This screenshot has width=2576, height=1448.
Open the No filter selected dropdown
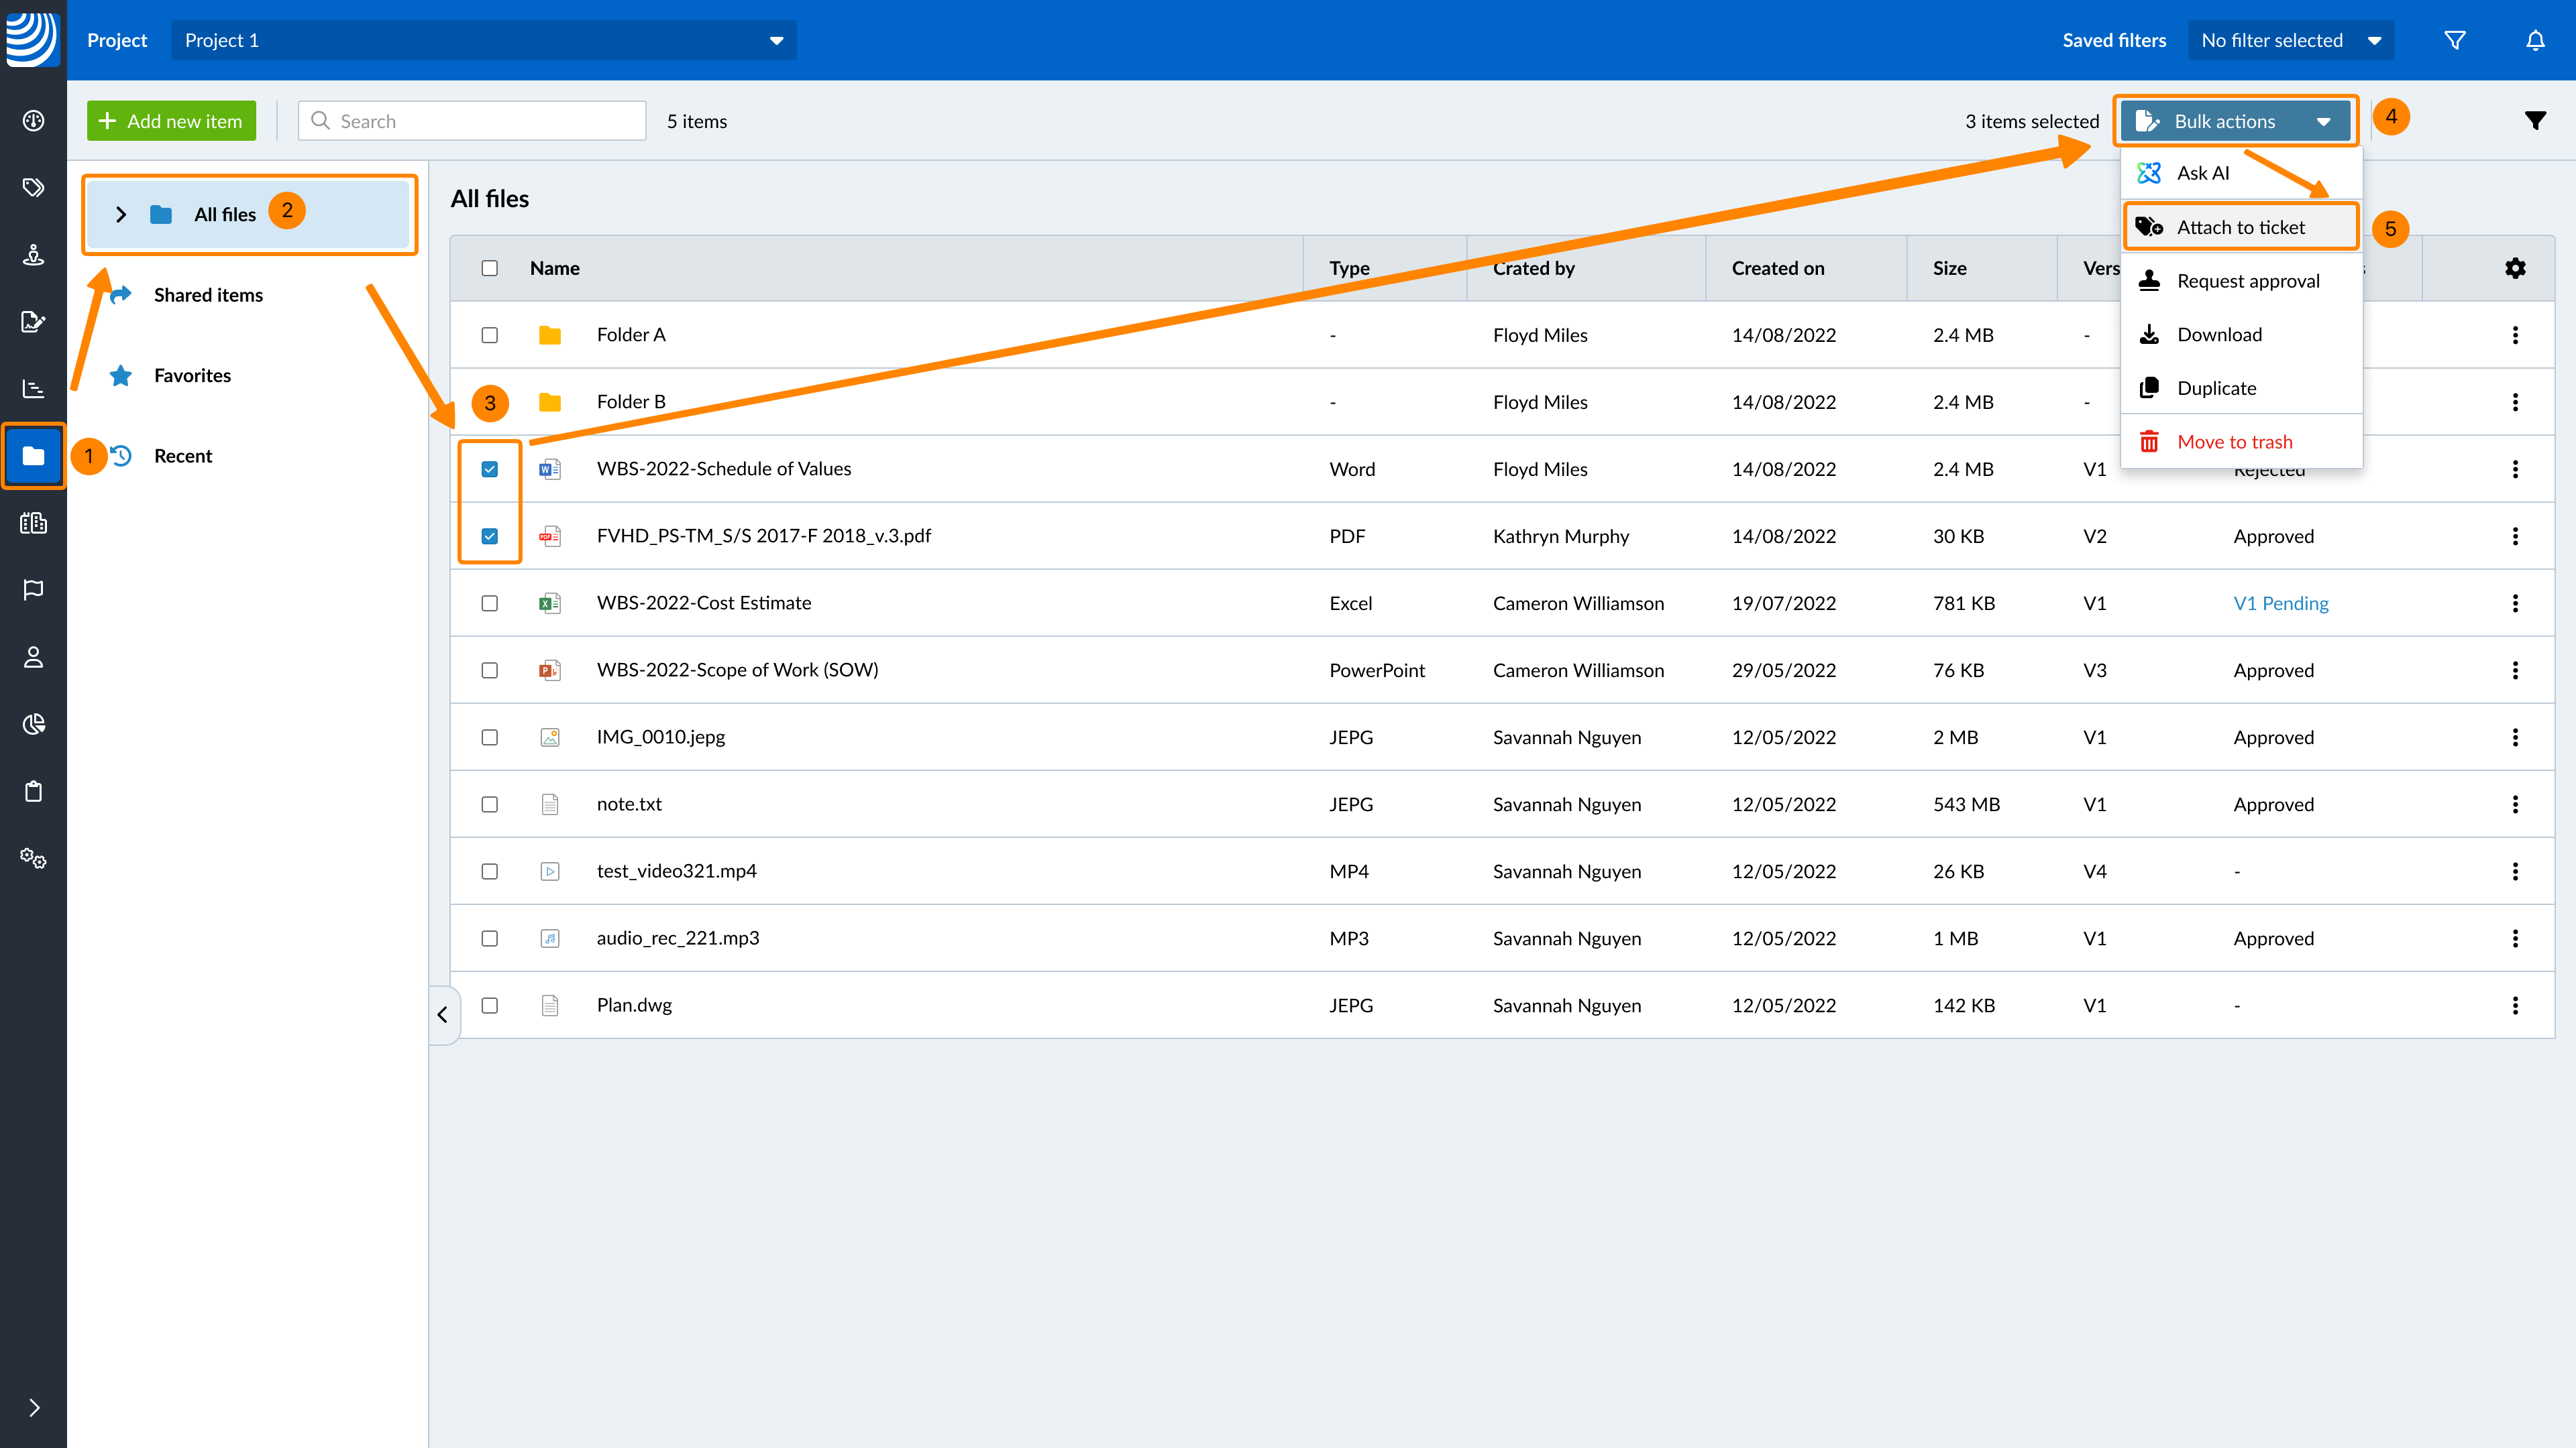click(x=2290, y=40)
